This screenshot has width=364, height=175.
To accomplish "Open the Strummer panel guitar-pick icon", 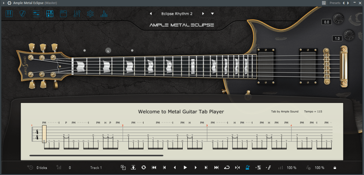I will [x=22, y=14].
